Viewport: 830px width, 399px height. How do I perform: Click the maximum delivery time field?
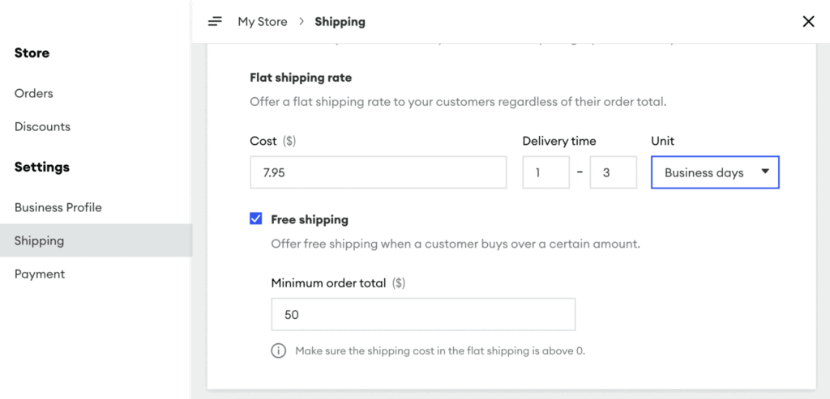613,172
